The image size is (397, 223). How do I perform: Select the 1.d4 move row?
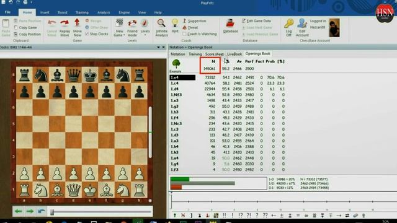228,89
